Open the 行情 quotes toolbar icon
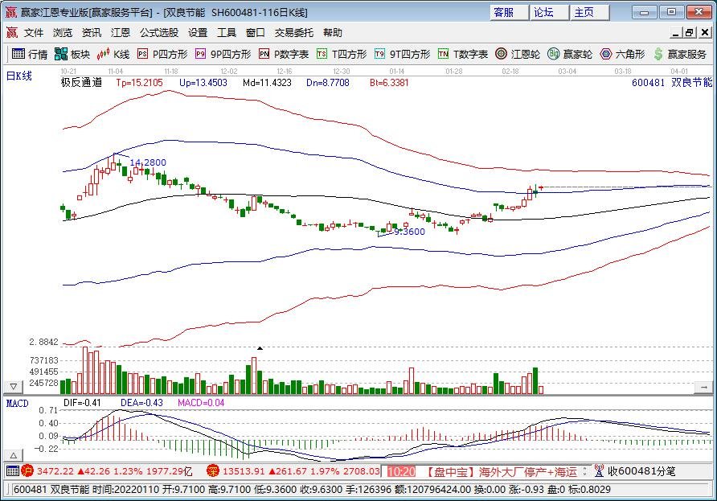717x501 pixels. click(x=30, y=54)
